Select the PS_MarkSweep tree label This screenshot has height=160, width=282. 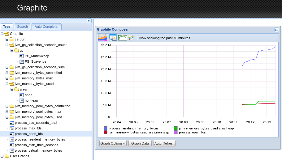[37, 56]
